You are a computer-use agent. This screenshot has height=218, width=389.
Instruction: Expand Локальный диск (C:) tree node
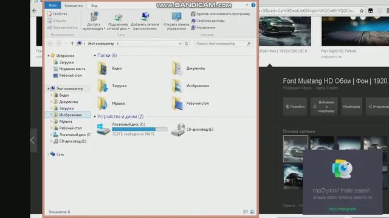(x=51, y=134)
